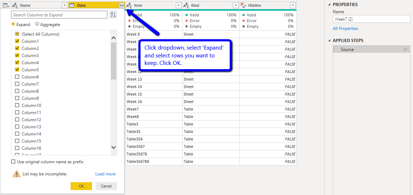Click the column list scrollbar thumb

(x=113, y=61)
